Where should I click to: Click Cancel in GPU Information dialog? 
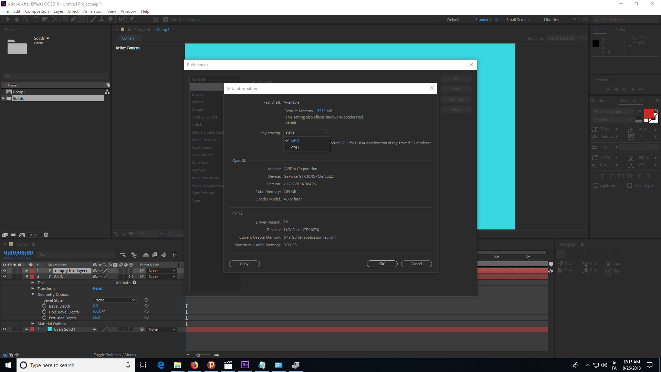pos(416,264)
